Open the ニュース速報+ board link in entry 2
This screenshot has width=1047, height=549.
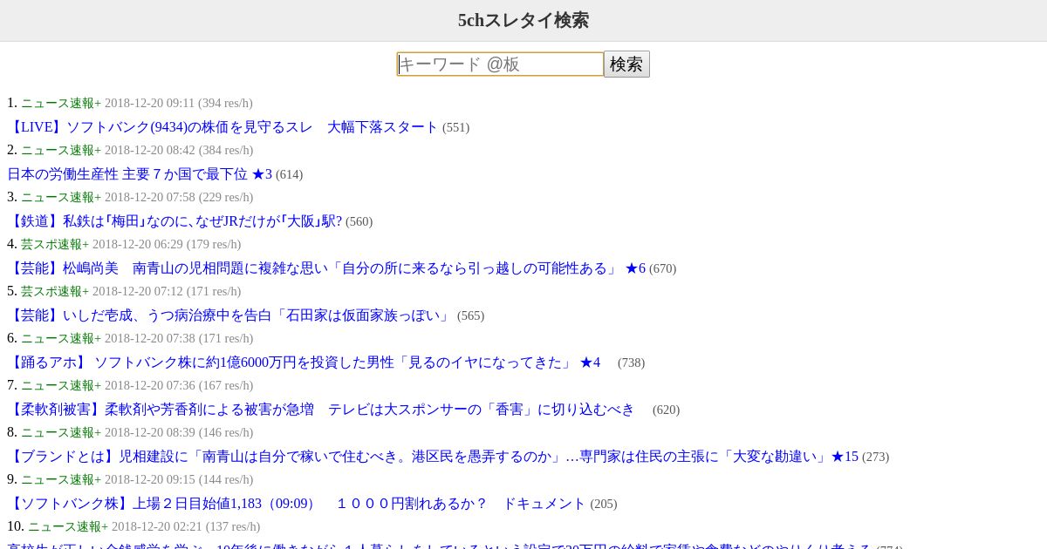point(61,150)
